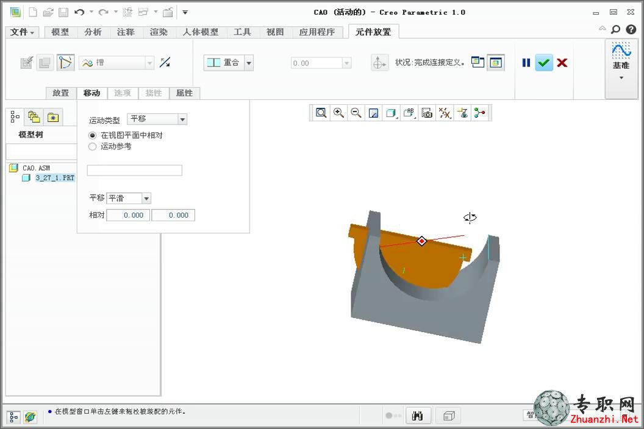Toggle navigator pane icon in status bar
Screen dimensions: 644x429
[13, 417]
